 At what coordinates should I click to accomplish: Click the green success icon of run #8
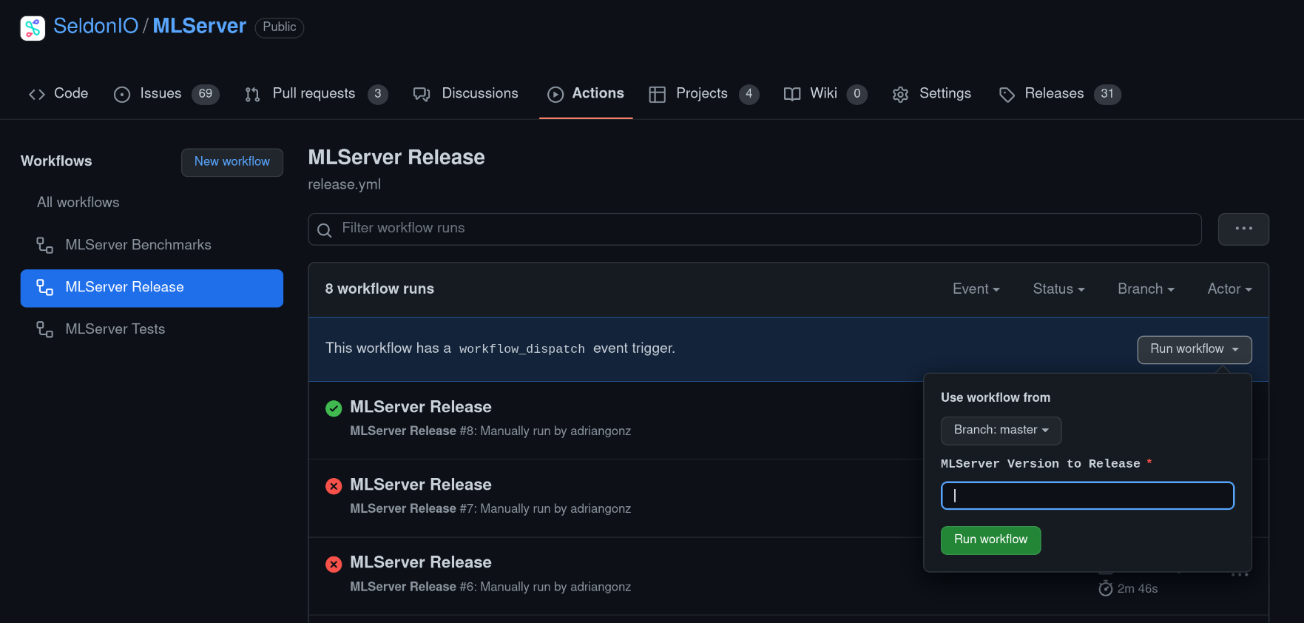[334, 408]
